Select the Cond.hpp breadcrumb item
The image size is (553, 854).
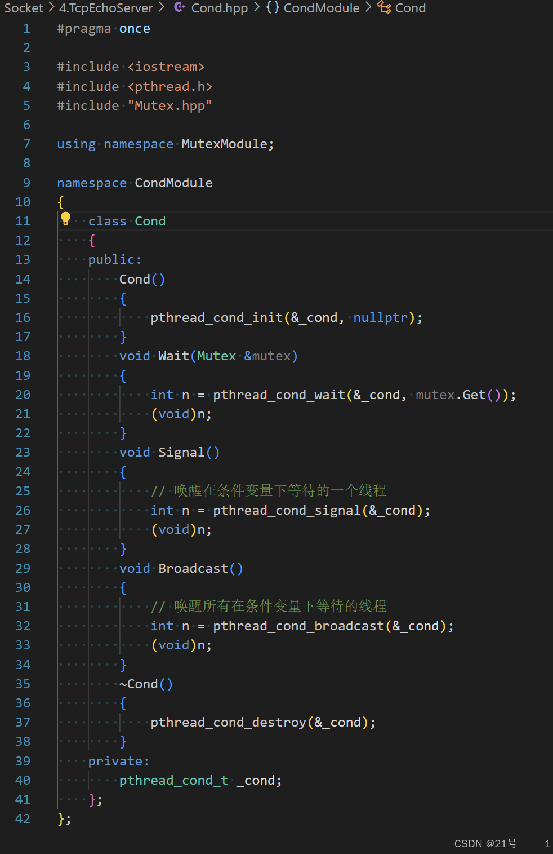[220, 8]
